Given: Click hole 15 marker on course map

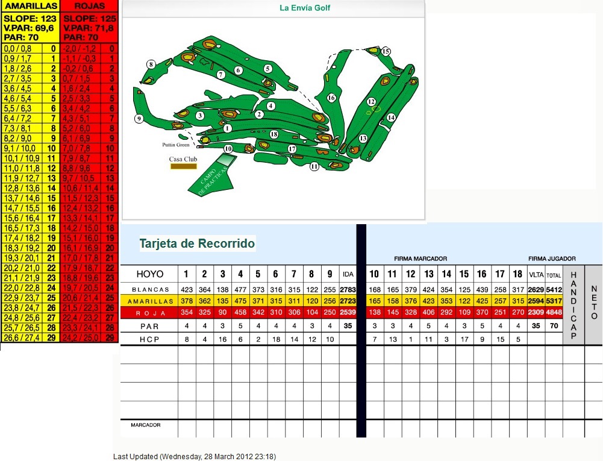Looking at the screenshot, I should tap(386, 51).
